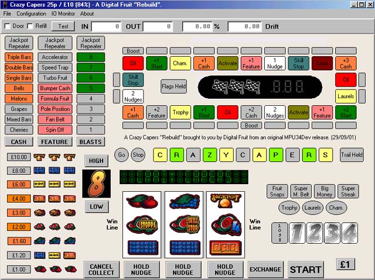Screen dimensions: 375x280
Task: Toggle the Door checkbox
Action: pyautogui.click(x=8, y=26)
